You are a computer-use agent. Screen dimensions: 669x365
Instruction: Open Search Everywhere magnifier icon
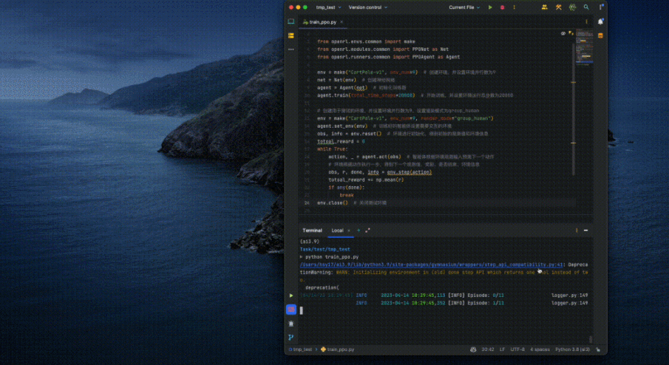coord(586,7)
